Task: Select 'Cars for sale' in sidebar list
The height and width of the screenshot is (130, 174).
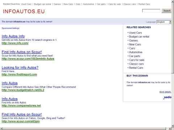Action: coord(137,60)
